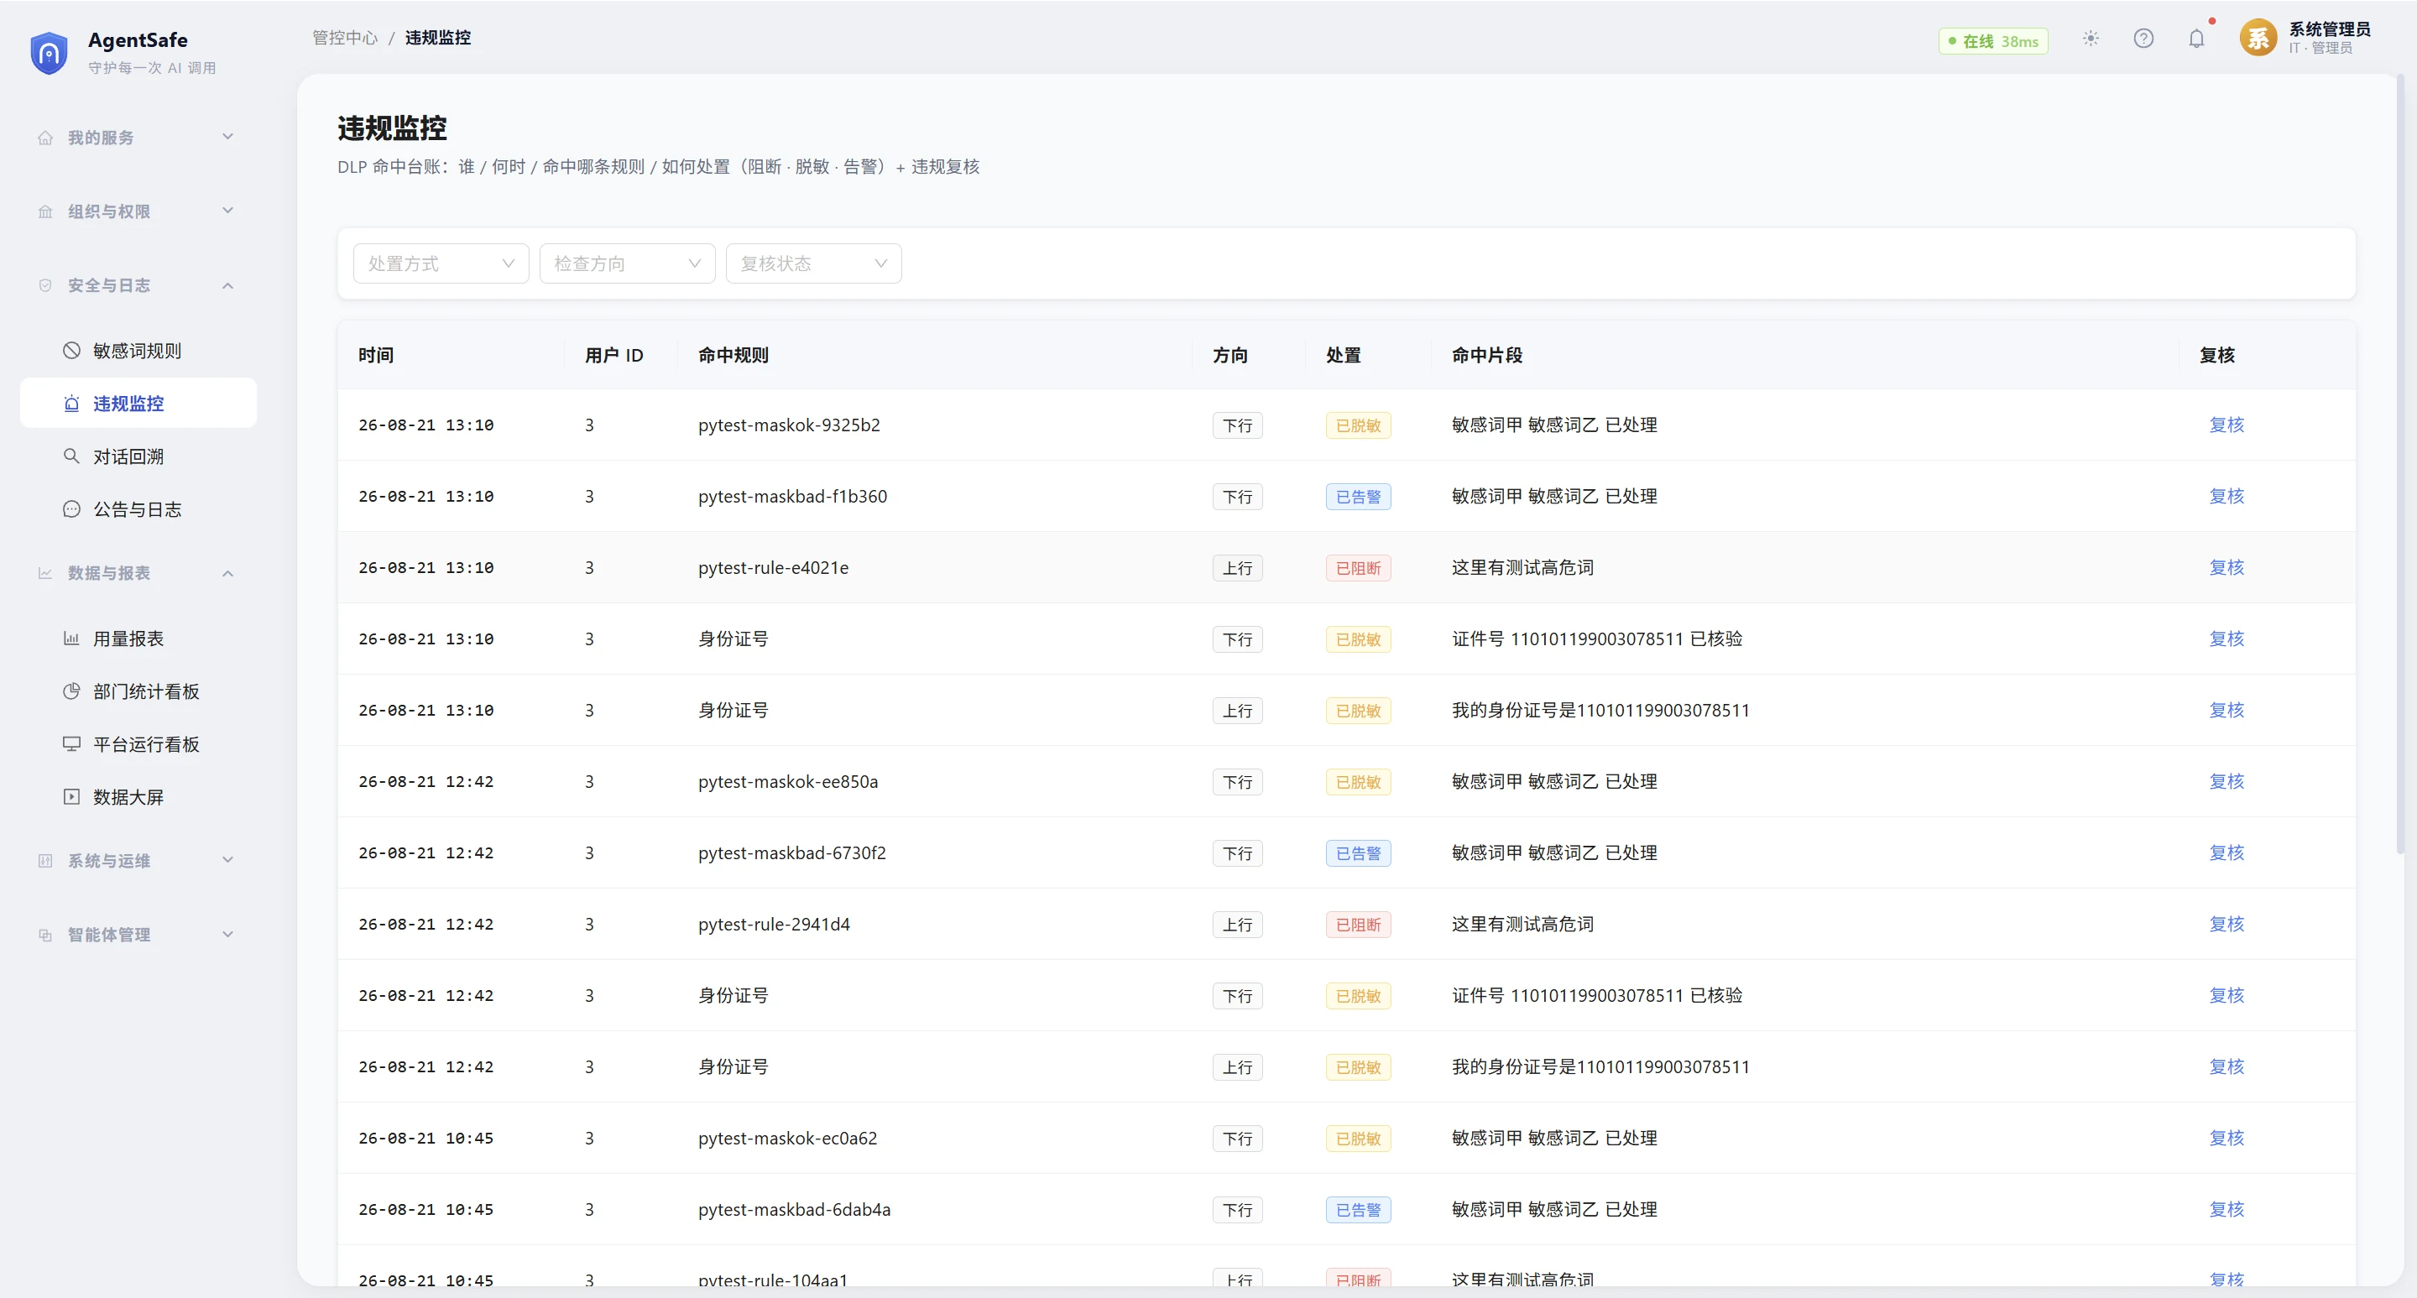Click 已脱敏 tag in pytest-maskok-9325b2 row

(x=1358, y=425)
